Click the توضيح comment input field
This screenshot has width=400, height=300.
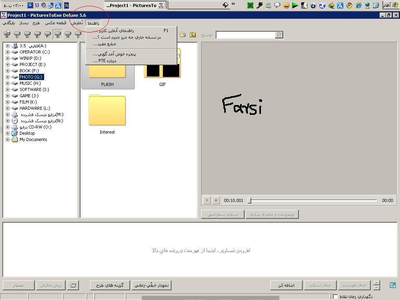tap(246, 35)
